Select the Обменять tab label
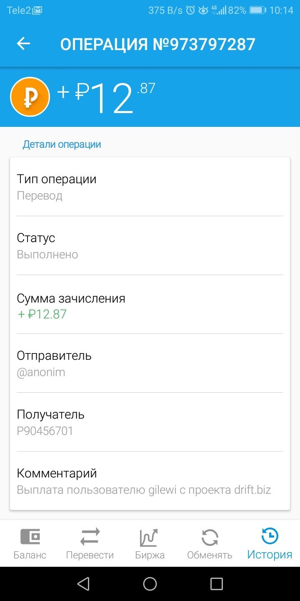This screenshot has height=601, width=300. [210, 556]
